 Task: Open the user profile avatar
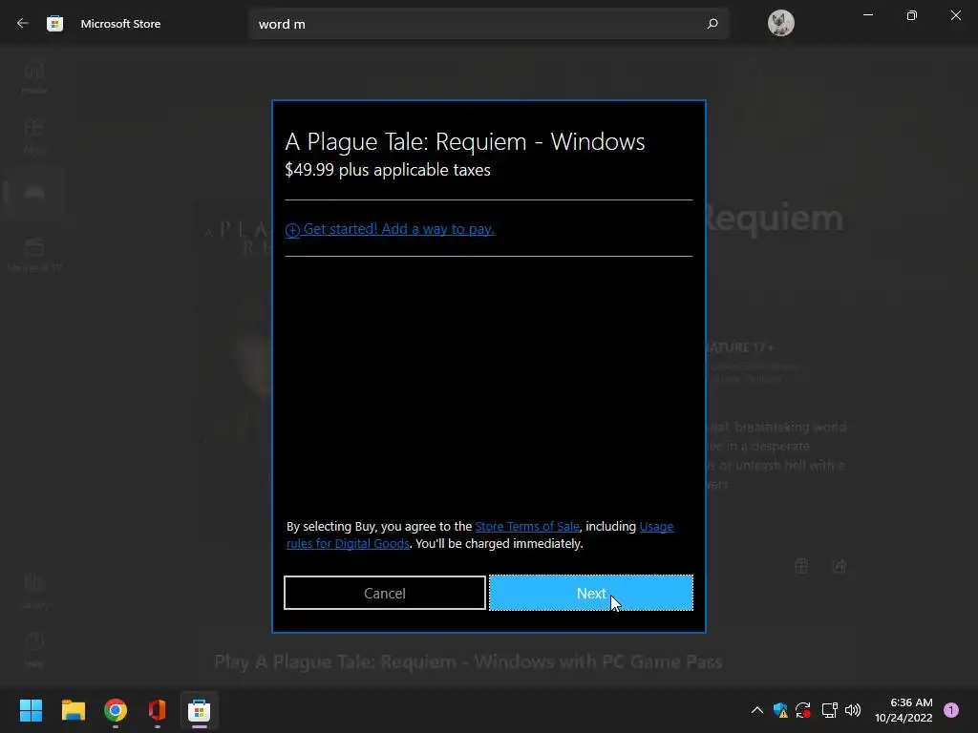780,24
